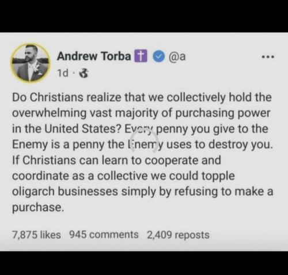The image size is (288, 275).
Task: Open the 945 comments thread
Action: click(x=104, y=235)
